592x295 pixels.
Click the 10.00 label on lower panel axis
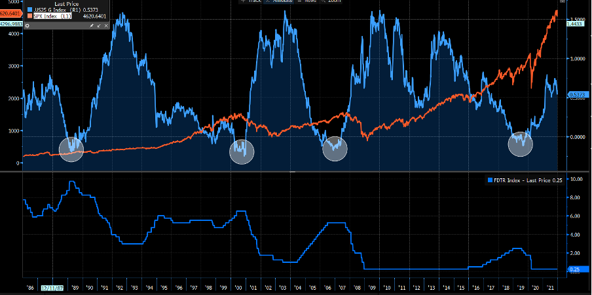[x=576, y=179]
